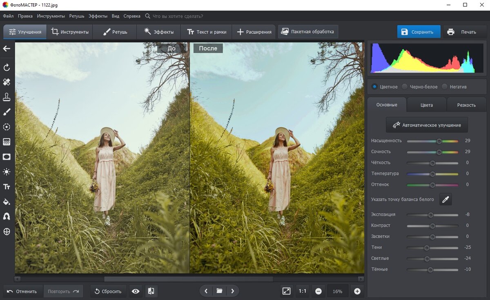The height and width of the screenshot is (300, 490).
Task: Click the search field Что вы хотите сделать
Action: 178,16
